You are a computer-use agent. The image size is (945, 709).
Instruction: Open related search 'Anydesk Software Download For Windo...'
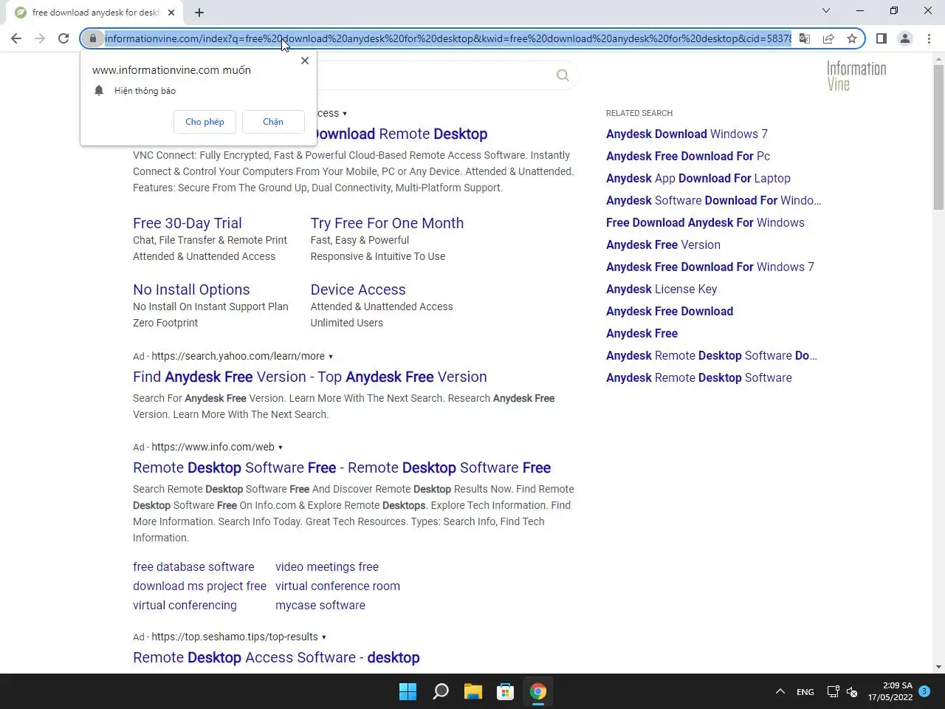click(x=714, y=200)
